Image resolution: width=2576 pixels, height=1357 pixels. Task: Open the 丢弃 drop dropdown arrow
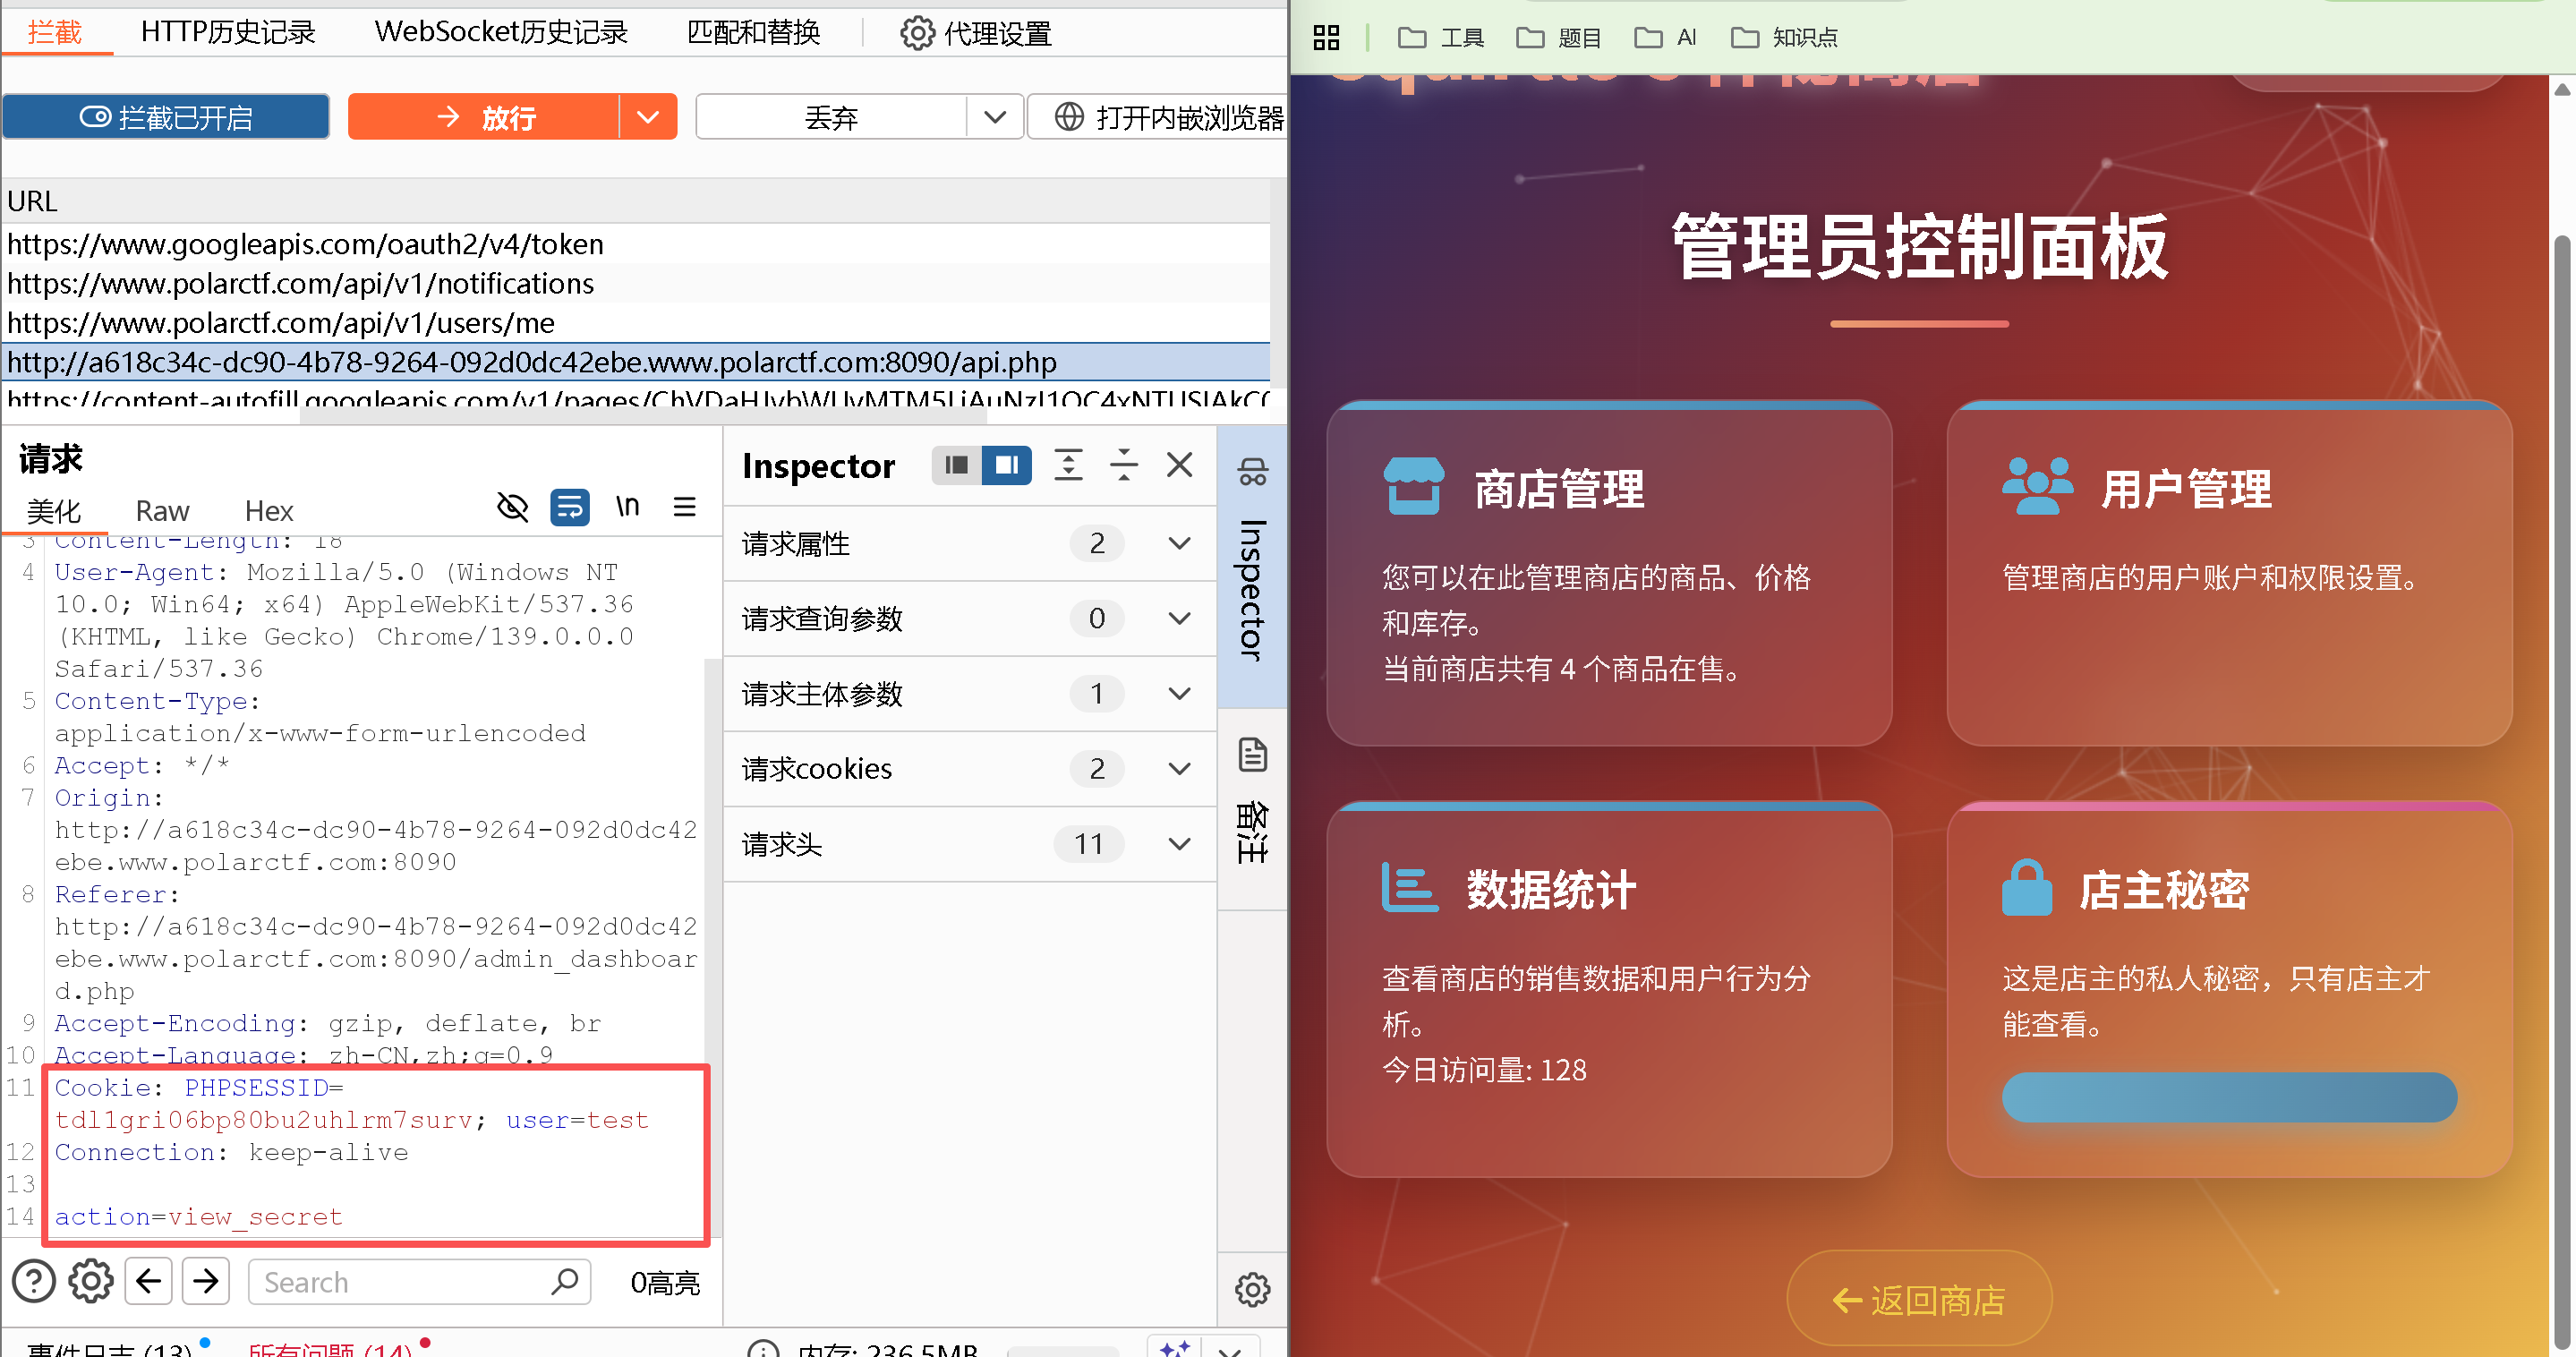994,118
